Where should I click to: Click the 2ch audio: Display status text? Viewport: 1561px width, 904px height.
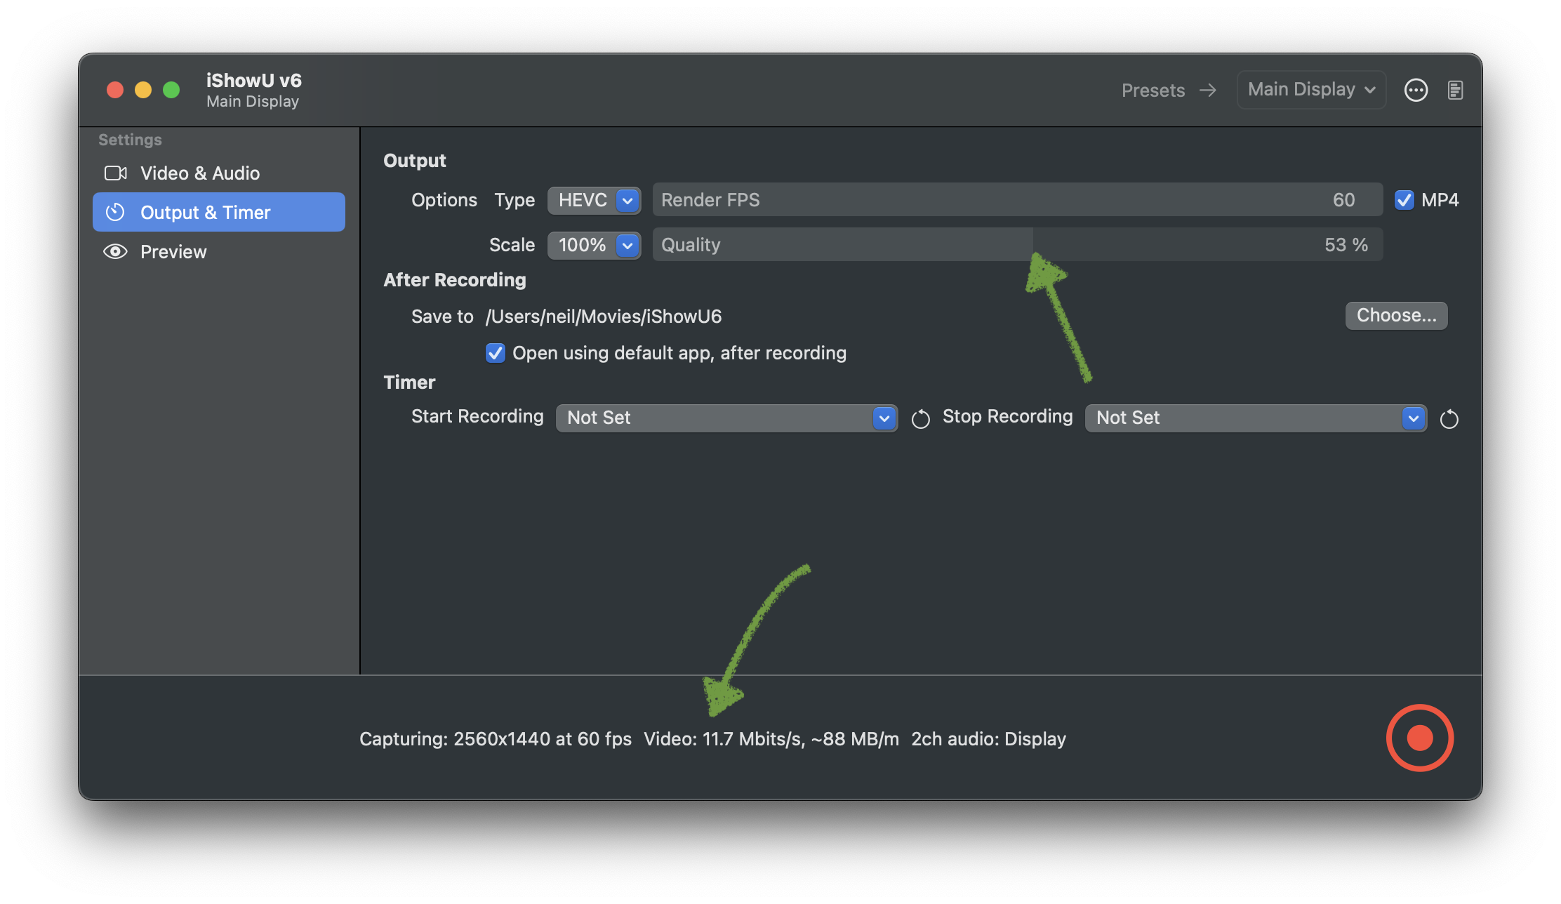(988, 739)
